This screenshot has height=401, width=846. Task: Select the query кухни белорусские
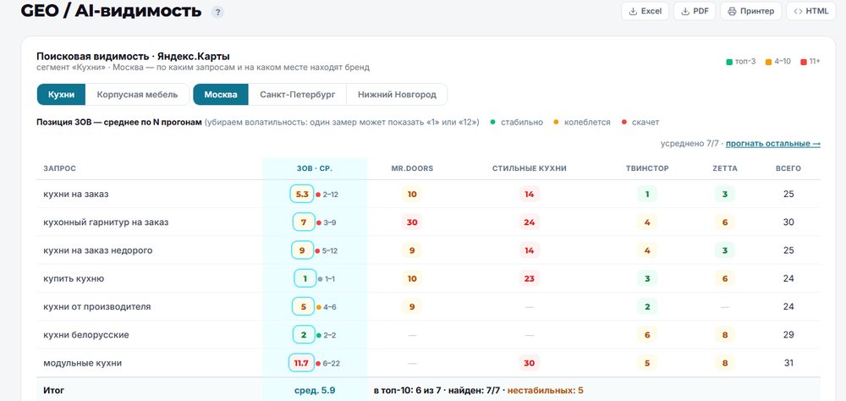click(85, 335)
